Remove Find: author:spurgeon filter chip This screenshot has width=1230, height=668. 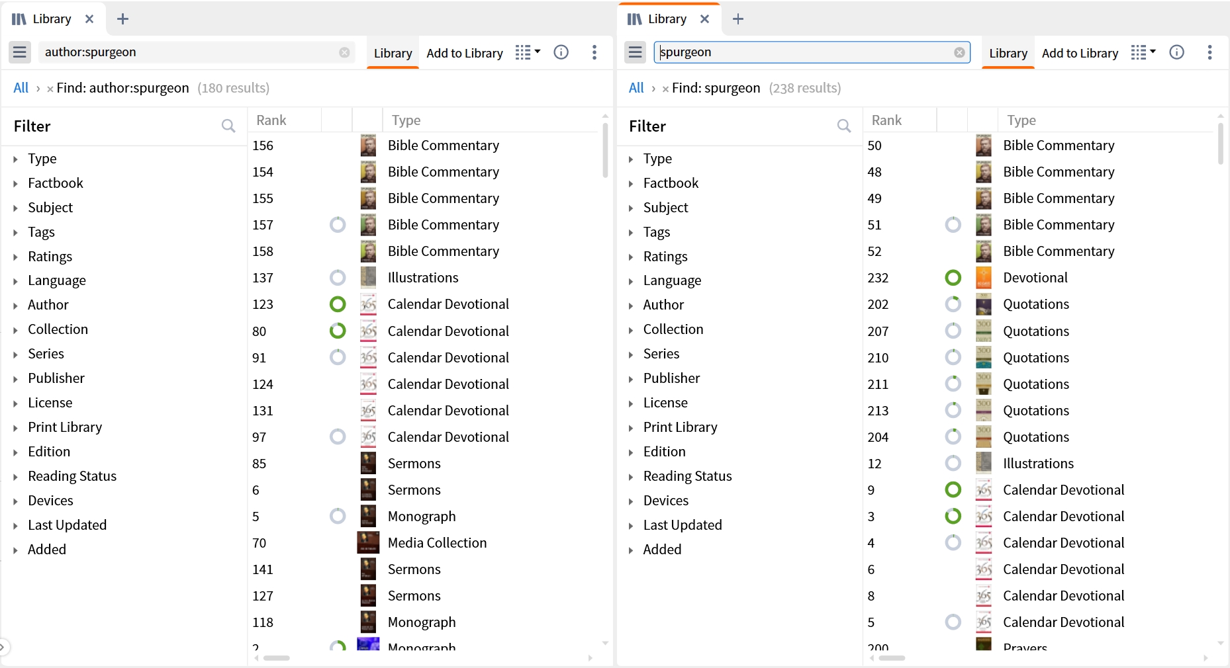coord(50,89)
